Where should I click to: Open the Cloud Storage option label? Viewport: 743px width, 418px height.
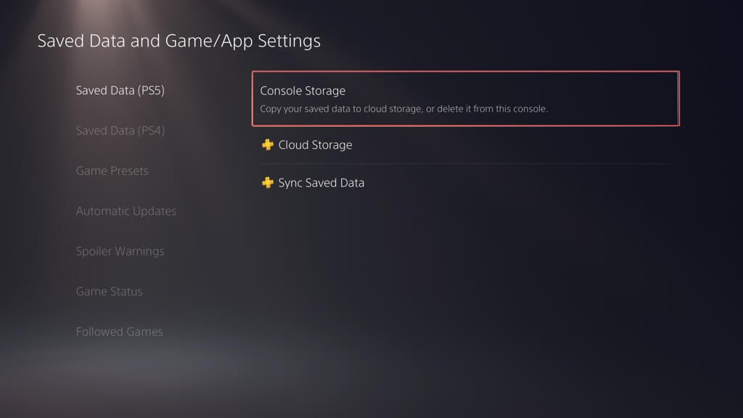[315, 145]
